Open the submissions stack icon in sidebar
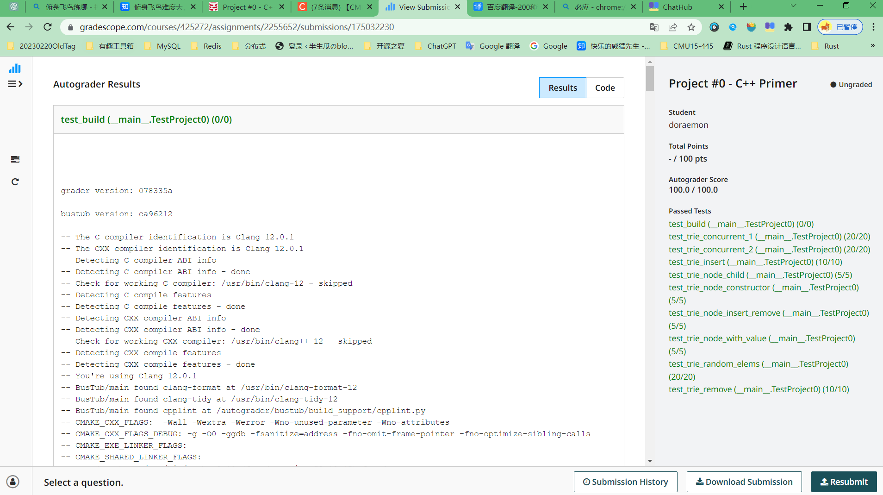 (x=15, y=159)
